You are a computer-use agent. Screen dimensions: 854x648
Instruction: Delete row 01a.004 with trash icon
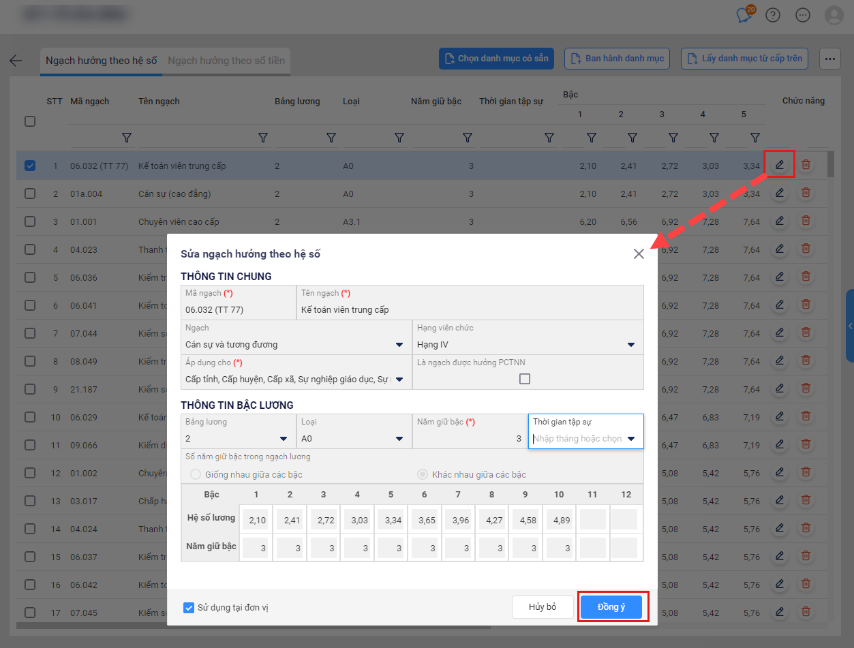(x=806, y=193)
